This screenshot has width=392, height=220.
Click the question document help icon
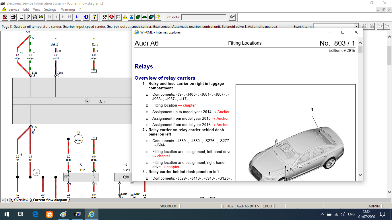click(x=158, y=17)
